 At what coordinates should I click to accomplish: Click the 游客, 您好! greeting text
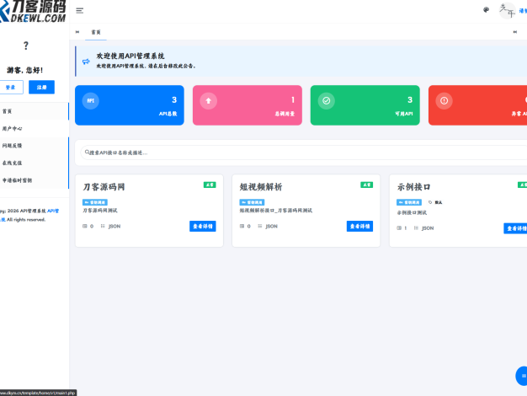pyautogui.click(x=25, y=70)
